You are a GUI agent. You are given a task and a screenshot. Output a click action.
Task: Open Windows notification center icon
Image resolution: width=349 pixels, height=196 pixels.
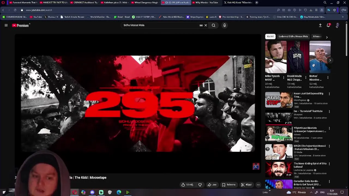coord(342,192)
